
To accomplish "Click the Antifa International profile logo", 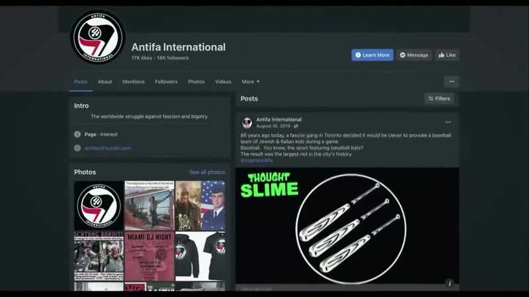I will point(98,37).
